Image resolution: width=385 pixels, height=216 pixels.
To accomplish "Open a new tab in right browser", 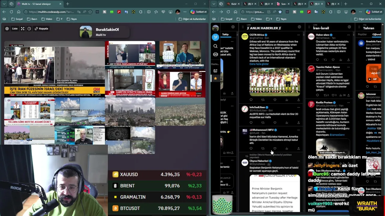I will pos(345,4).
